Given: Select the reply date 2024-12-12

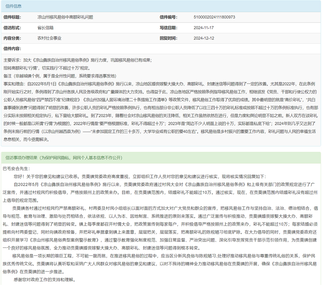Looking at the screenshot, I should point(204,38).
